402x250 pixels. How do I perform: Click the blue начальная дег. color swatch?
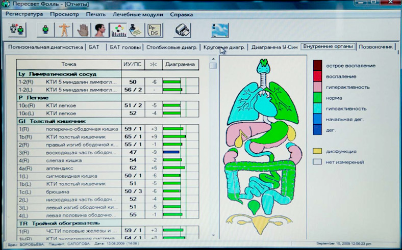click(x=317, y=119)
